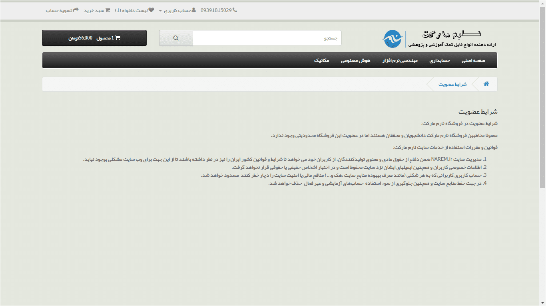Open the cart button showing 56,000 تومان

point(94,38)
